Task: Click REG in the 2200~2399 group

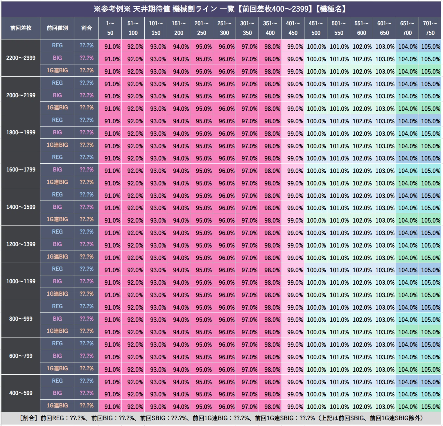Action: (x=57, y=46)
